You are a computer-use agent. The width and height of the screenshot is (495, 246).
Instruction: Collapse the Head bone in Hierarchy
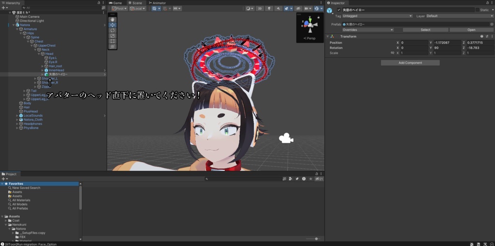[39, 54]
